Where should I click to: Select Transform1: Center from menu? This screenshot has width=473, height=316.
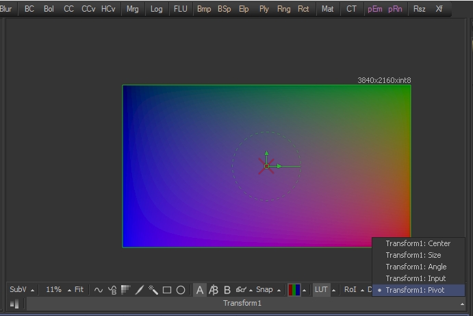click(418, 243)
